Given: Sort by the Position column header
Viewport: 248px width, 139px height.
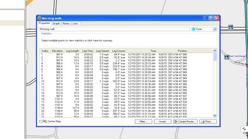Looking at the screenshot, I should point(182,51).
